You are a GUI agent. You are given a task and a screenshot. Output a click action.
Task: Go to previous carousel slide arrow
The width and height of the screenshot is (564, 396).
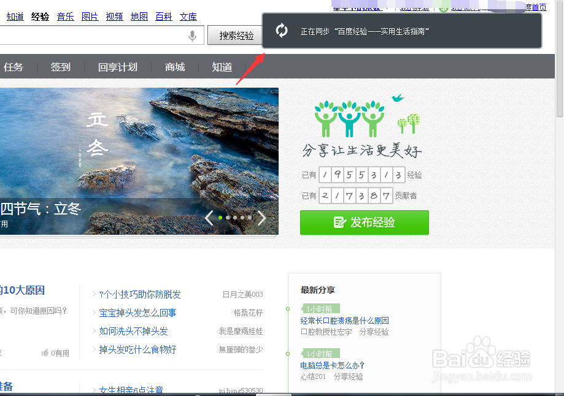coord(209,218)
